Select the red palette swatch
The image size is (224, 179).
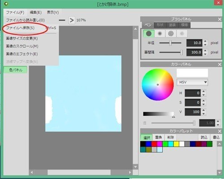(x=154, y=144)
